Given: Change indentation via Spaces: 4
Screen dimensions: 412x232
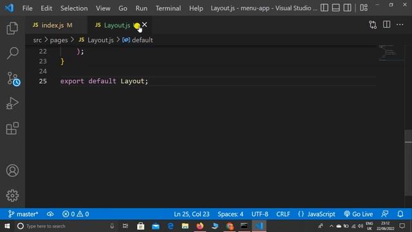Looking at the screenshot, I should pos(230,214).
